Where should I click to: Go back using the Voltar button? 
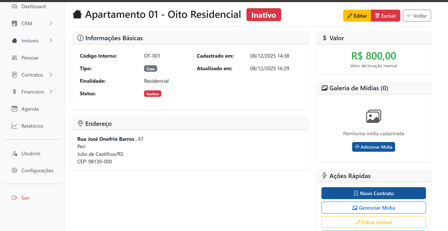tap(417, 16)
